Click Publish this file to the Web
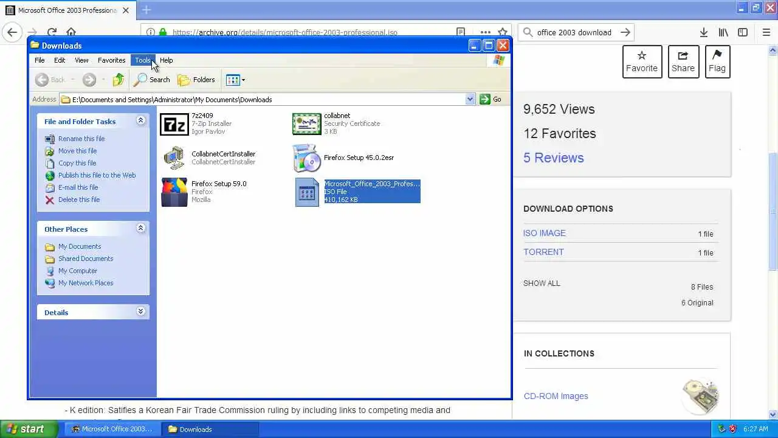 (x=97, y=175)
